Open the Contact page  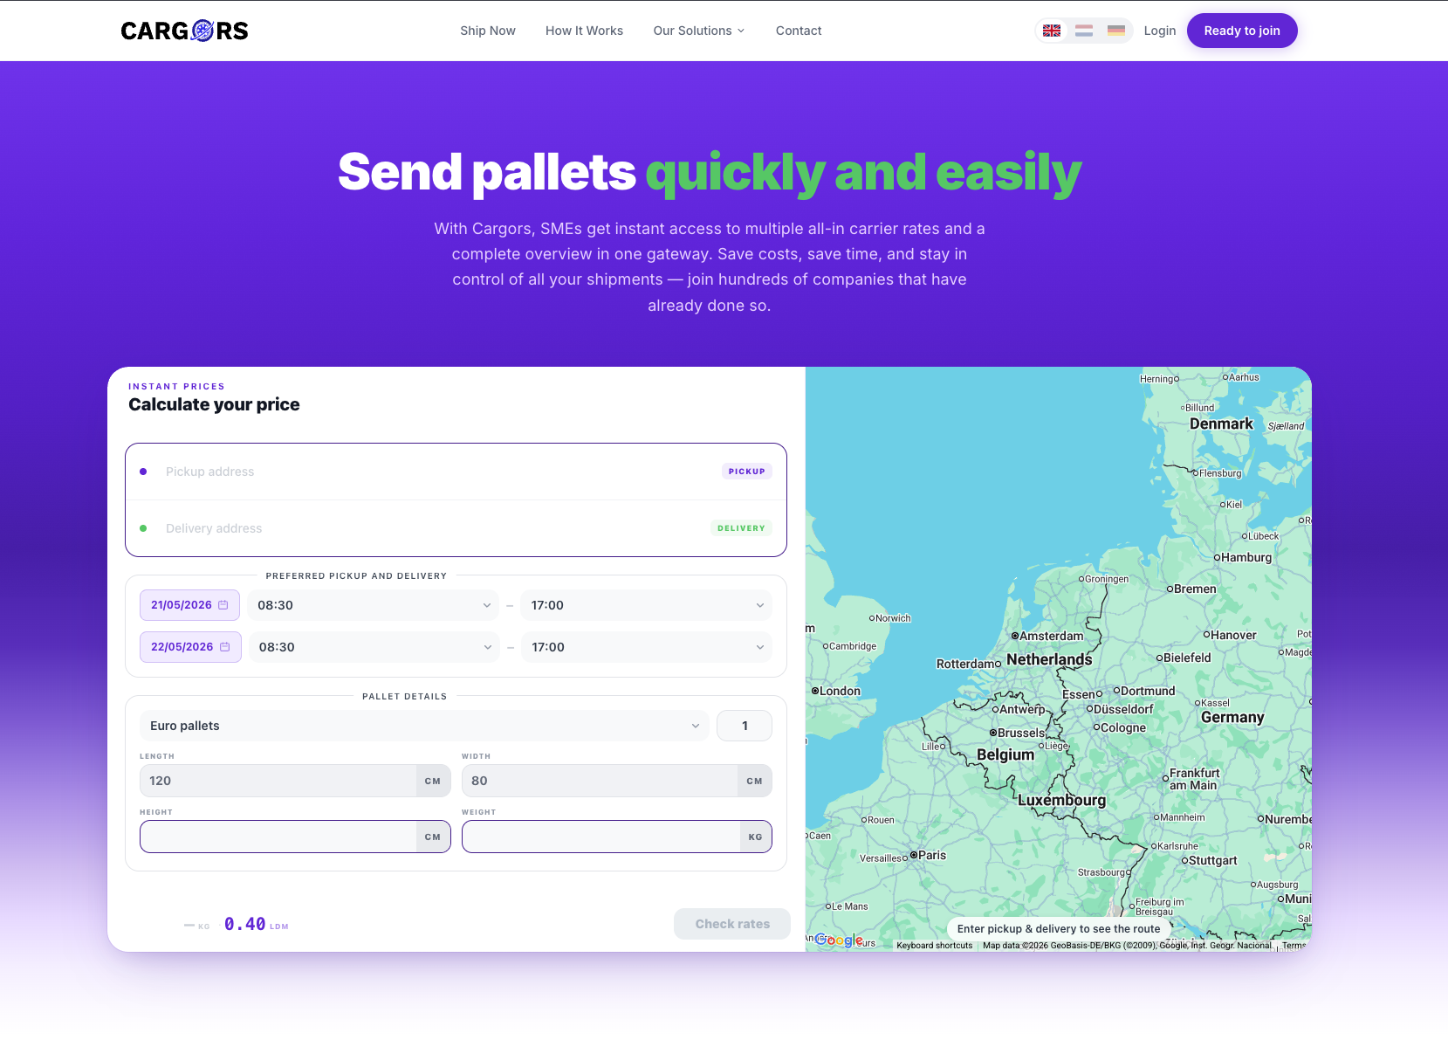tap(799, 31)
